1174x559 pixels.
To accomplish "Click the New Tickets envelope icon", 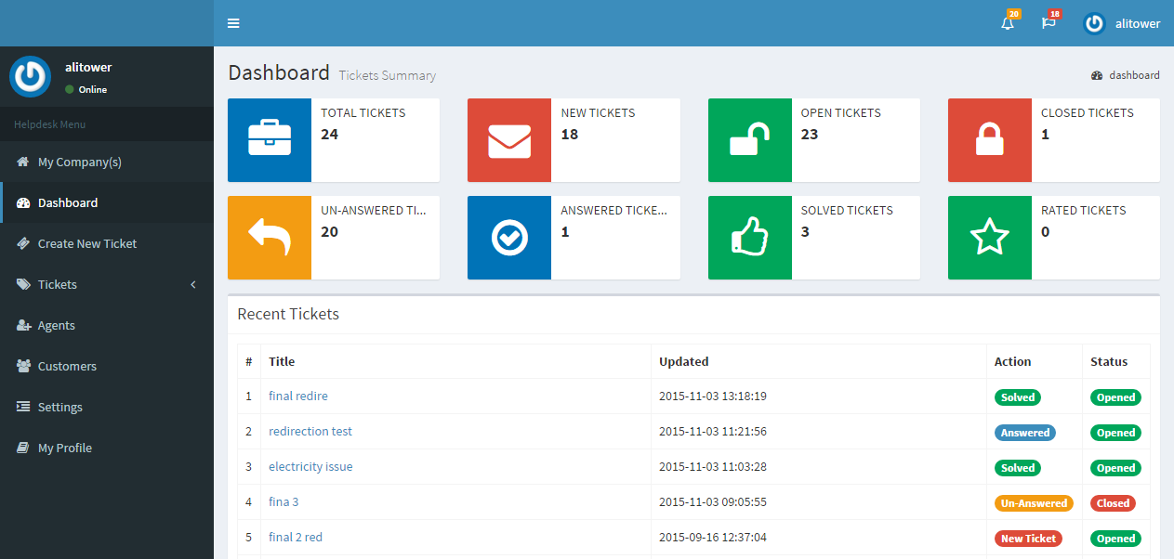I will point(509,140).
